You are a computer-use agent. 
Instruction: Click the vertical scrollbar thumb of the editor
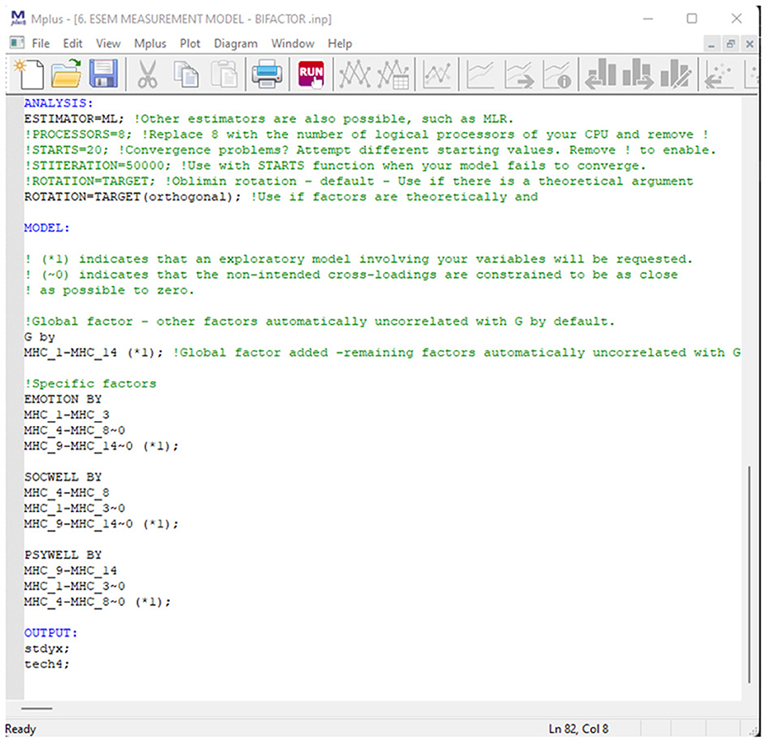(x=749, y=575)
